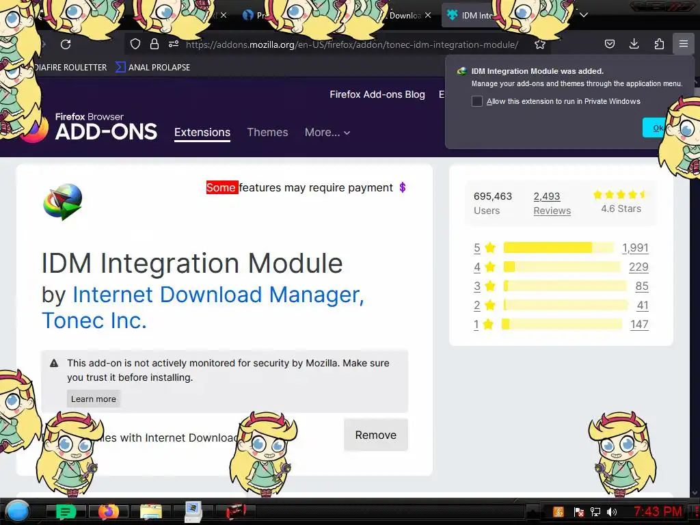Open the computer icon in the taskbar
This screenshot has width=700, height=525.
pyautogui.click(x=193, y=512)
